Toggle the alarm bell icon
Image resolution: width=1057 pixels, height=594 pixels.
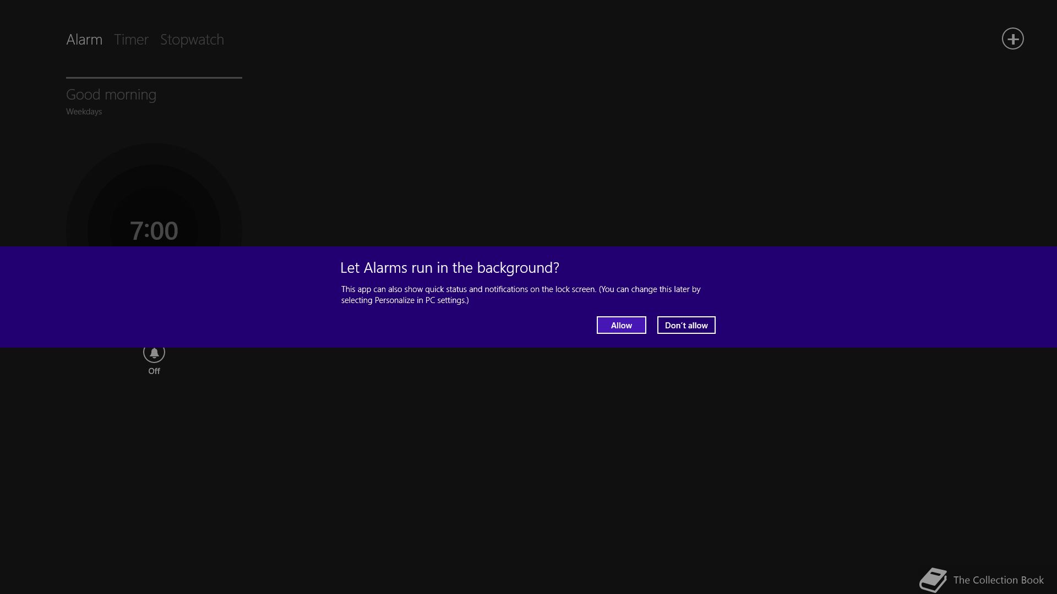[154, 353]
